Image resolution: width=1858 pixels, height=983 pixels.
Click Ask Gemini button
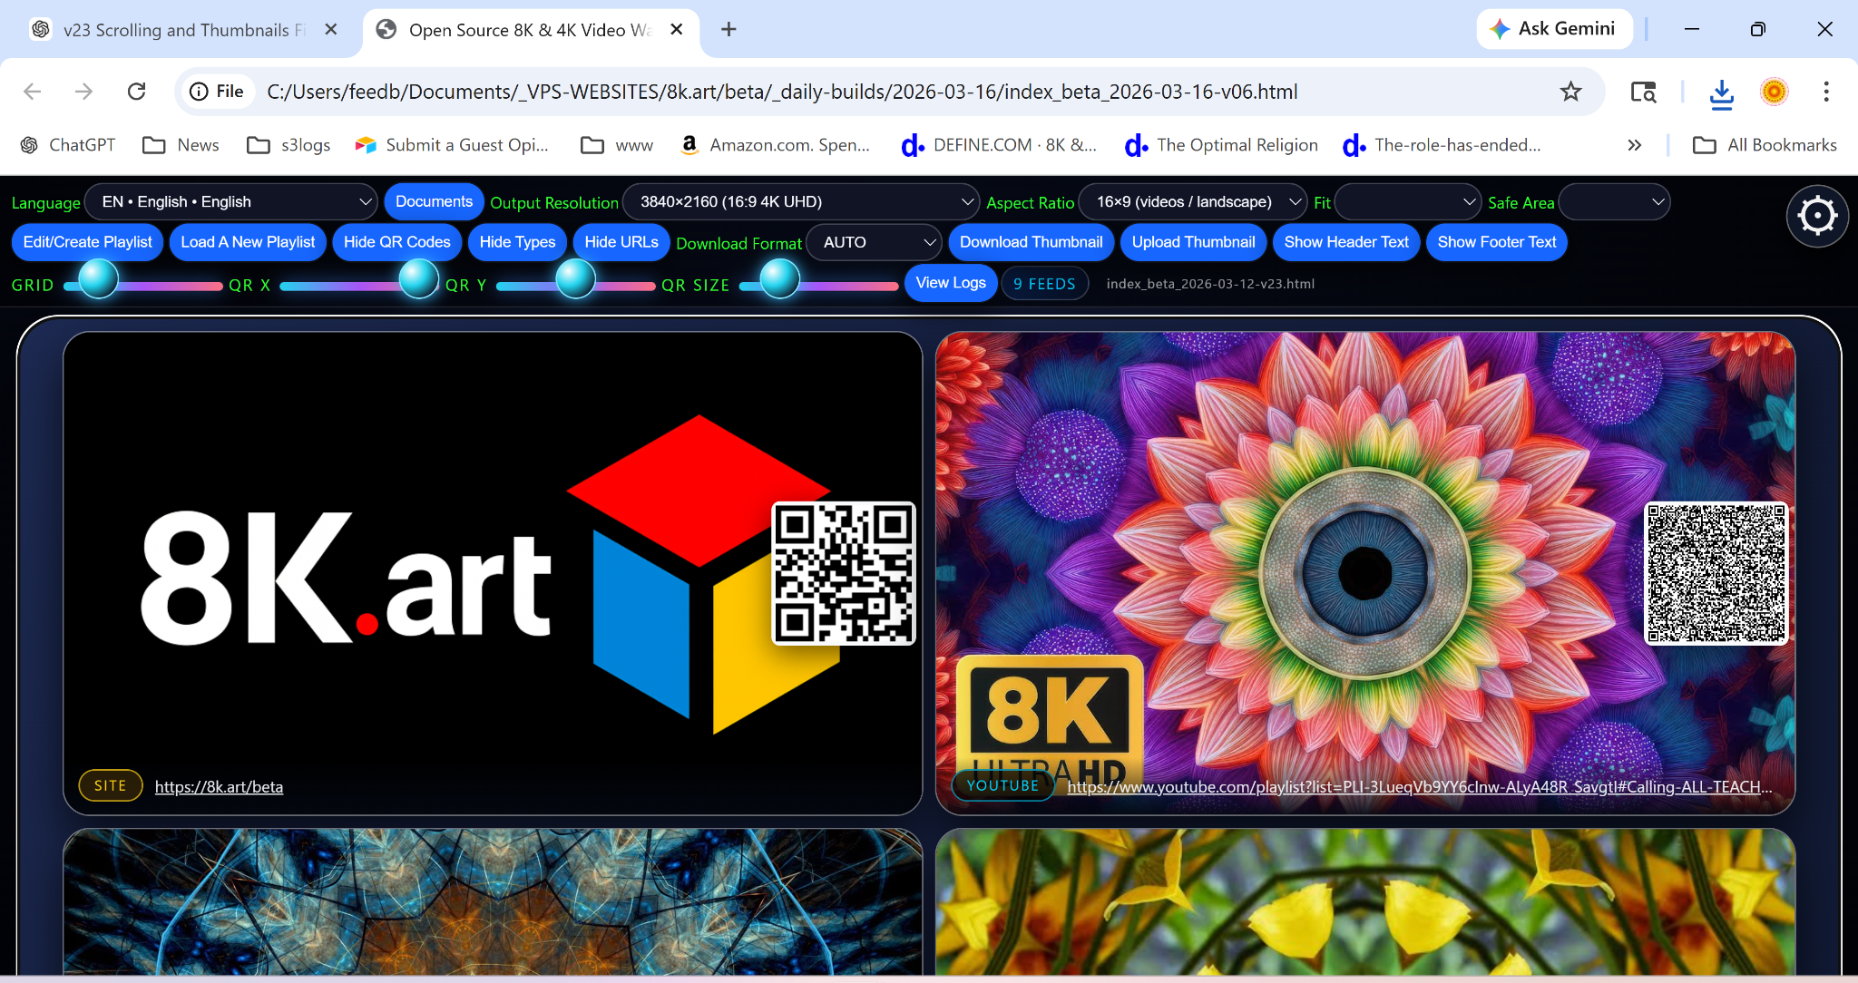[1555, 29]
